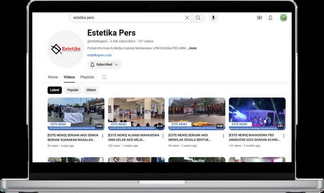Click the '161 views · 2 months ago' text
The height and width of the screenshot is (193, 324).
click(x=244, y=146)
